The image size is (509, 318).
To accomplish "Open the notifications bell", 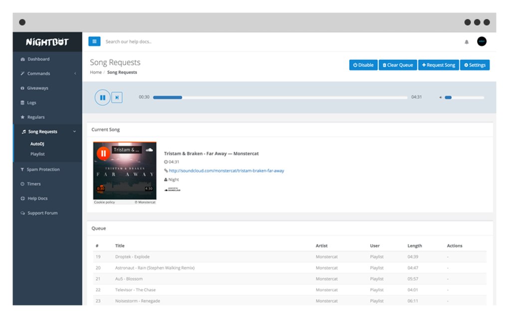I will (x=467, y=42).
